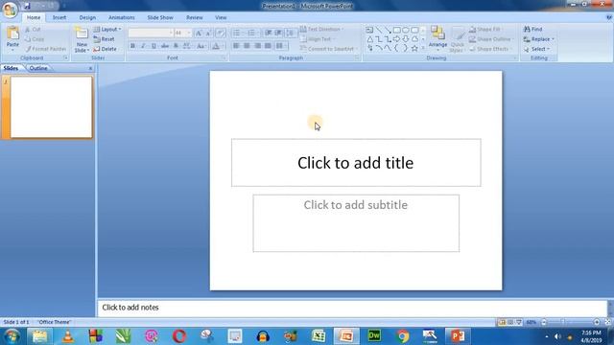Toggle underline formatting

click(x=153, y=46)
